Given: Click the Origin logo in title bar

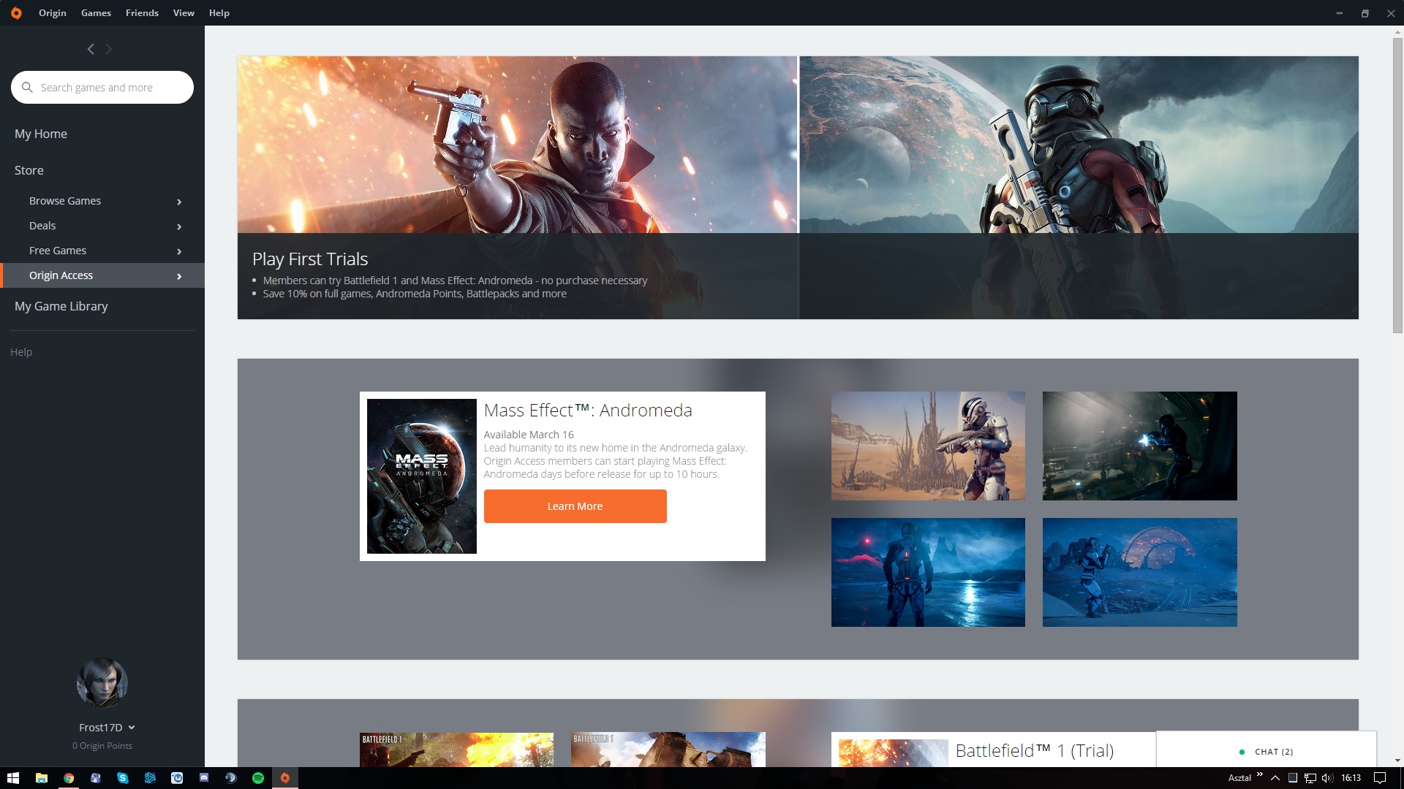Looking at the screenshot, I should click(16, 13).
